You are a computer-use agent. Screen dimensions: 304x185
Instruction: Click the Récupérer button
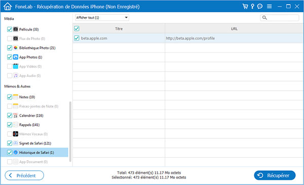[x=275, y=175]
